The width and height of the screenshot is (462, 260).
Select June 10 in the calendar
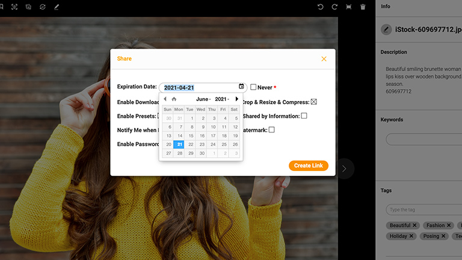tap(212, 127)
